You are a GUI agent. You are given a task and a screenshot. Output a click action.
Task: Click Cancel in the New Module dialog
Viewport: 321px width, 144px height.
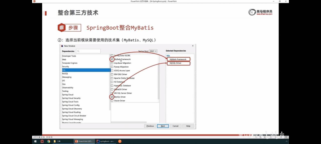176,126
